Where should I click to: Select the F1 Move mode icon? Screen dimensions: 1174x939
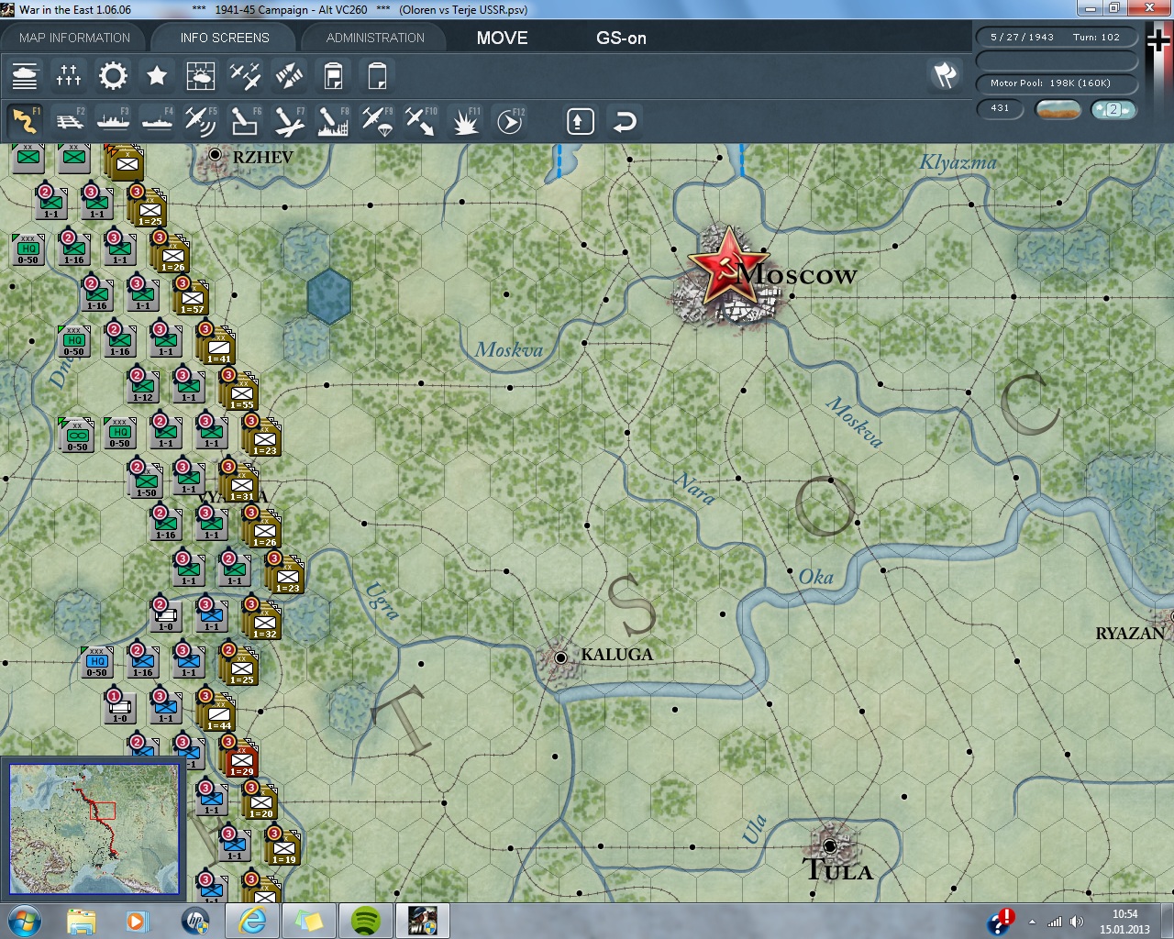point(25,121)
